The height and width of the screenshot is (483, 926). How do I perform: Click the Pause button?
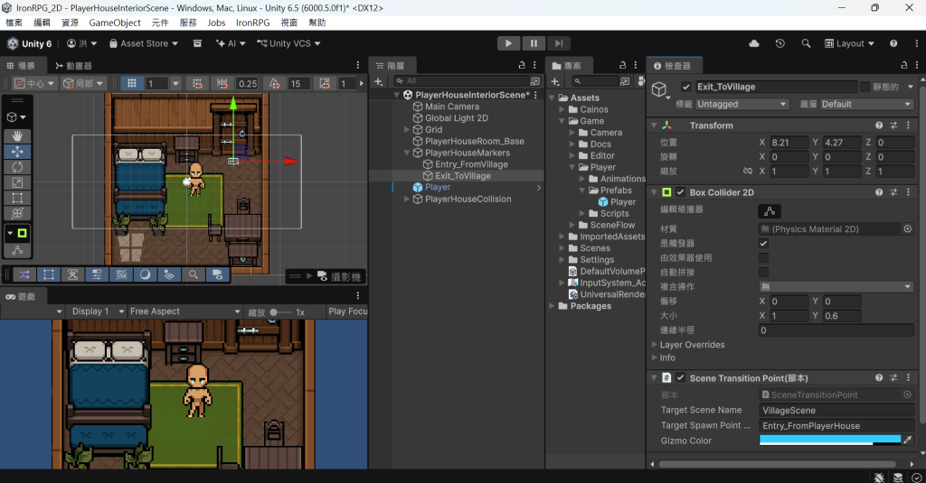click(534, 43)
